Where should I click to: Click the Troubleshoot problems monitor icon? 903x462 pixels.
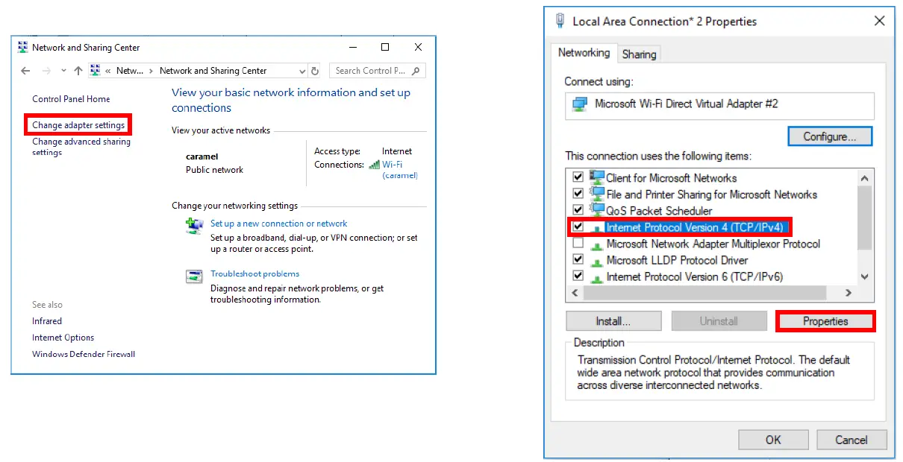pyautogui.click(x=194, y=276)
